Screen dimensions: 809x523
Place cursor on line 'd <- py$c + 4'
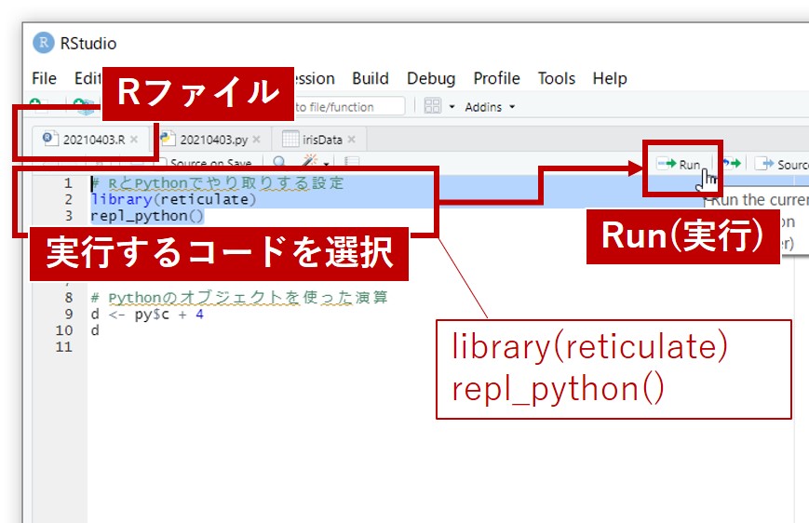pos(147,315)
